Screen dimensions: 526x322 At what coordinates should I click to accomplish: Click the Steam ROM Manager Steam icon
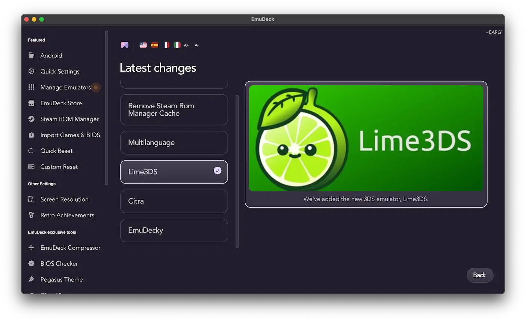click(x=31, y=119)
